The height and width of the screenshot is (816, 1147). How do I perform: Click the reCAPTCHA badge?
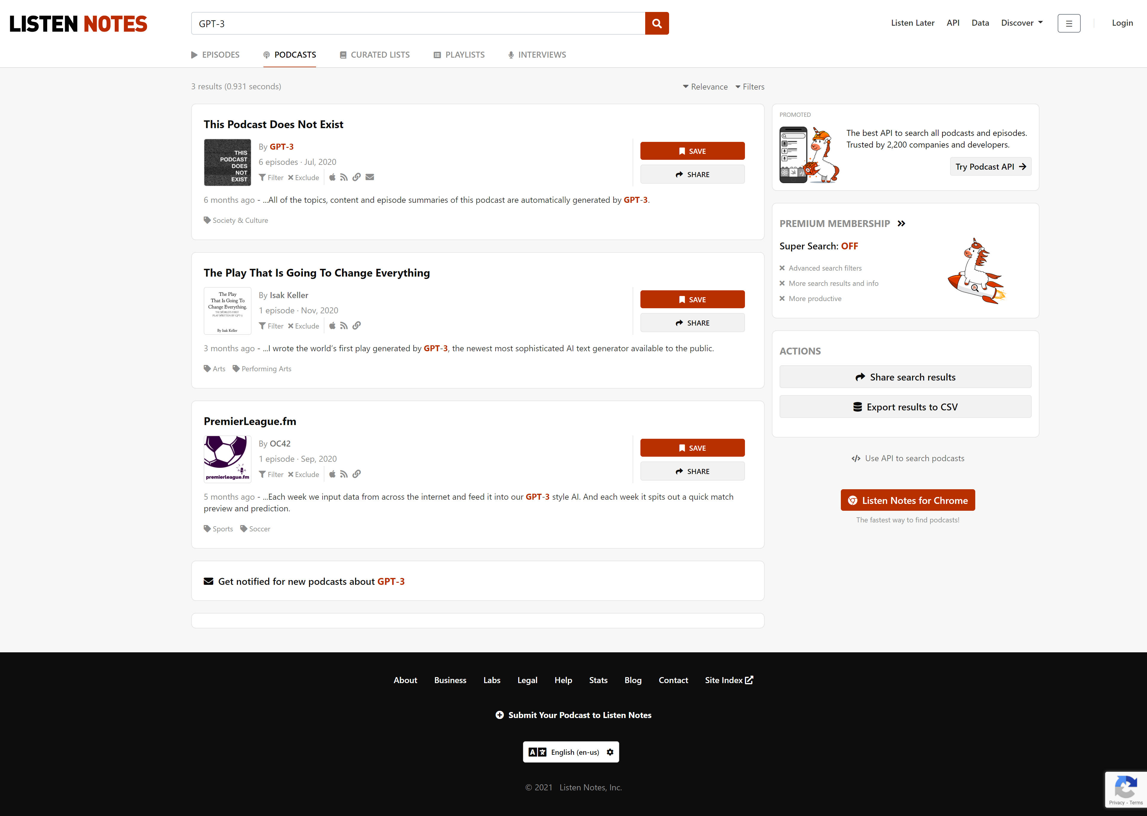point(1126,789)
